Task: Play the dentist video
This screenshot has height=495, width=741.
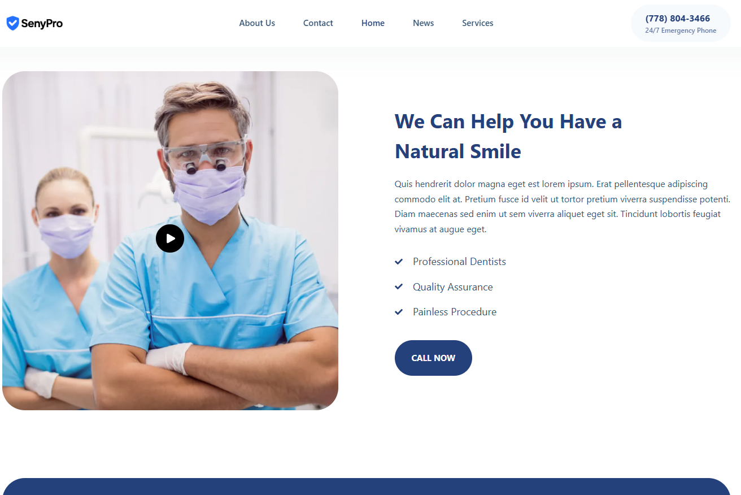Action: click(x=170, y=238)
